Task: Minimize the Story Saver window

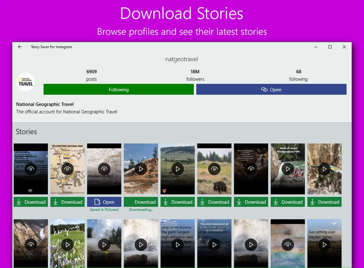Action: 316,47
